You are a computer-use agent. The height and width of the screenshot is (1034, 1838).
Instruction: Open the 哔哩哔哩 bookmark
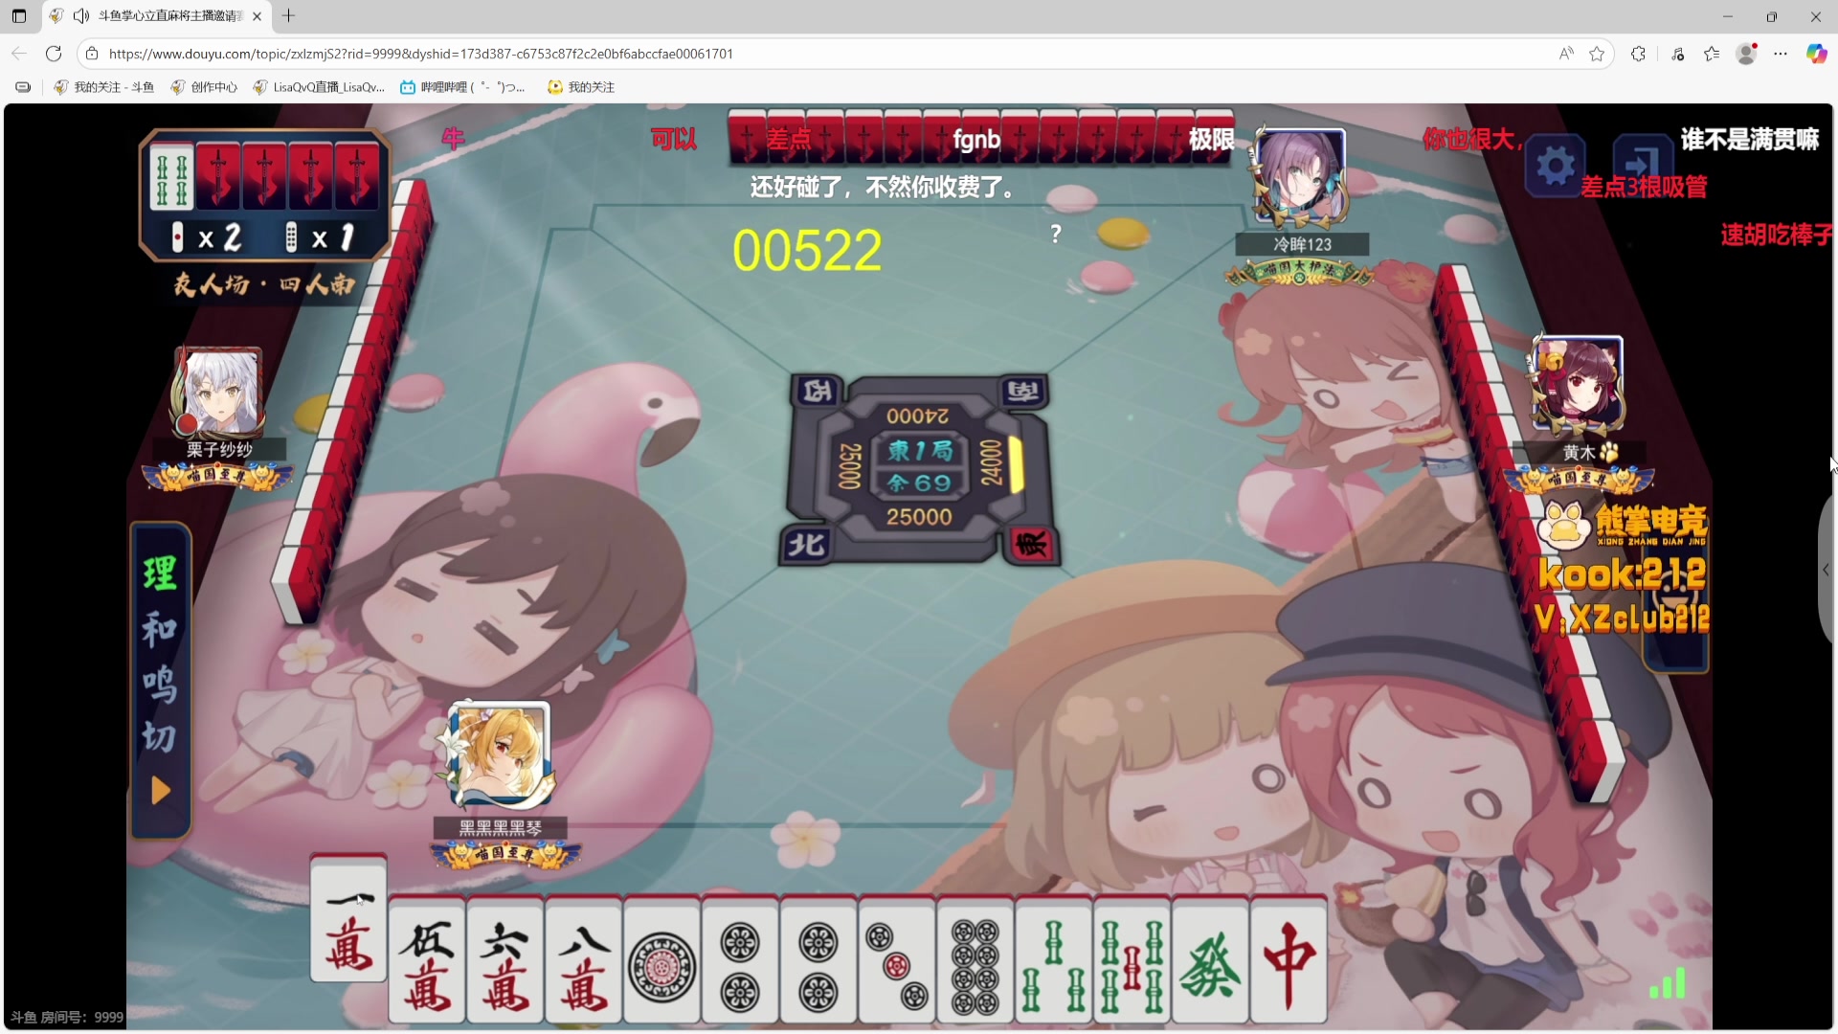[462, 87]
